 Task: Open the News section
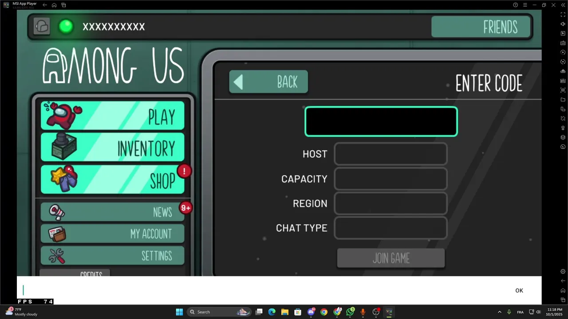click(113, 212)
